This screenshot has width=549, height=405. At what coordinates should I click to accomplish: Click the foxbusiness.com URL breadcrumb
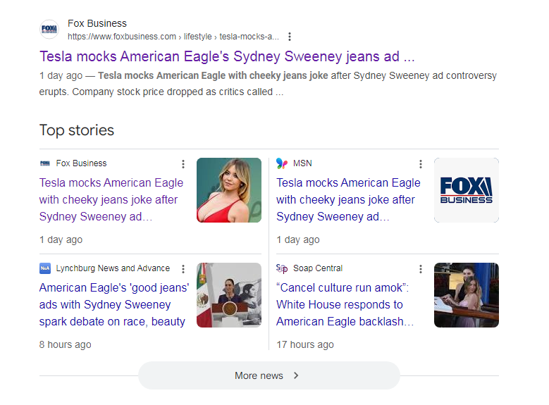click(x=173, y=37)
